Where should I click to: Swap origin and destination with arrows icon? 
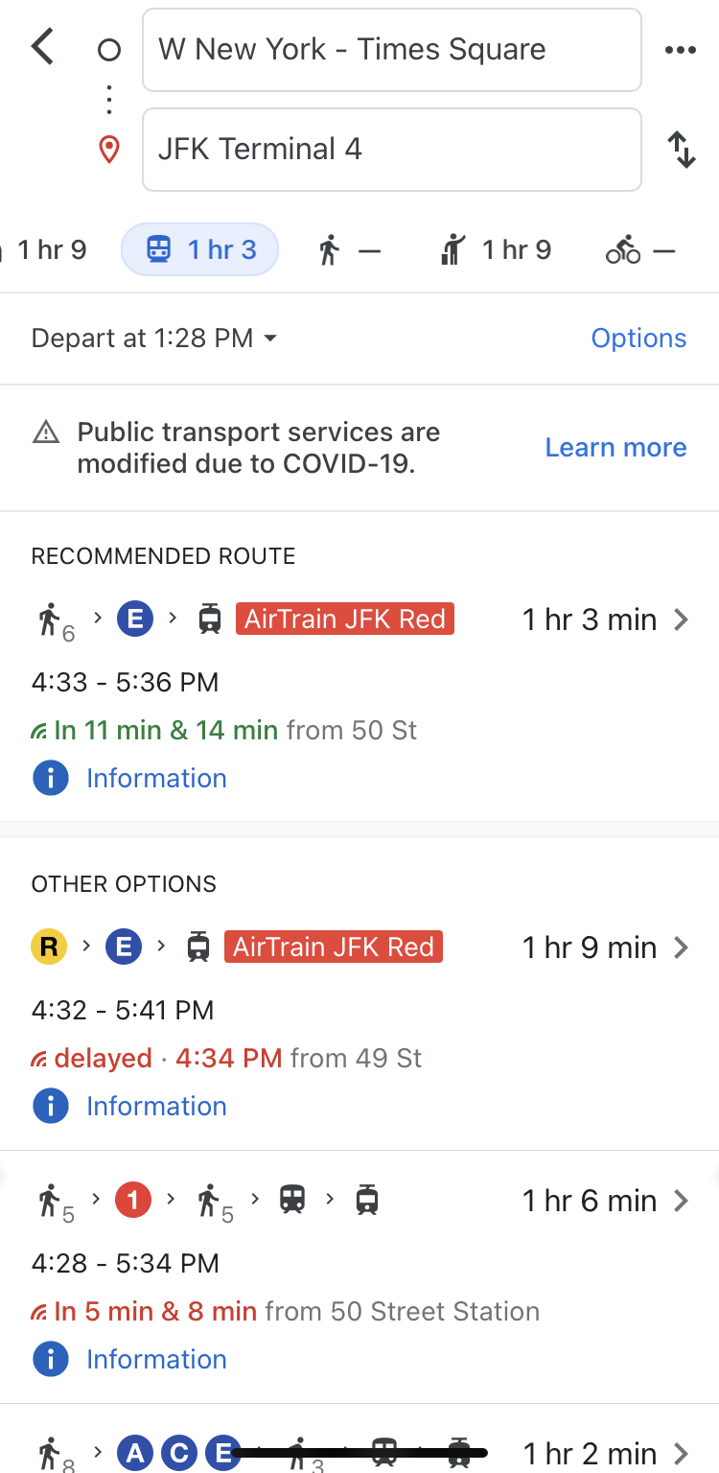pos(681,150)
